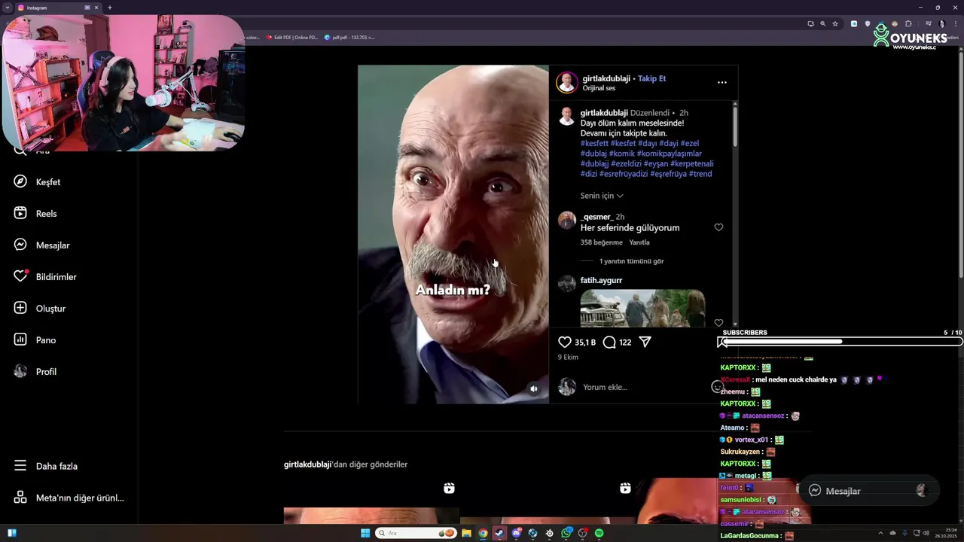The height and width of the screenshot is (542, 964).
Task: Click the shield extension icon
Action: click(868, 23)
